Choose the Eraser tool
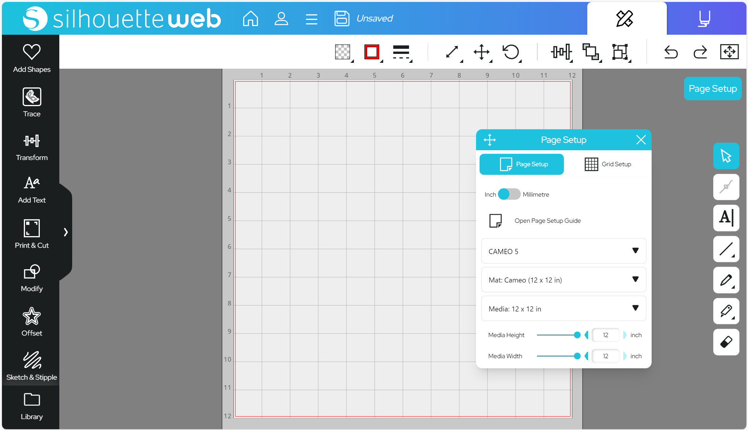748x430 pixels. [x=726, y=342]
